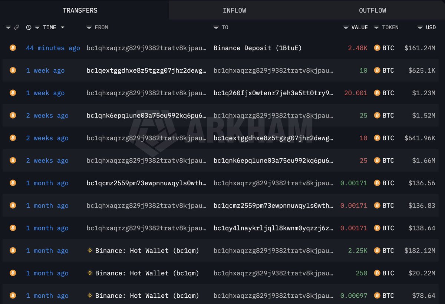Click Bitcoin chain icon on $136.56 row
The height and width of the screenshot is (304, 445).
point(13,183)
